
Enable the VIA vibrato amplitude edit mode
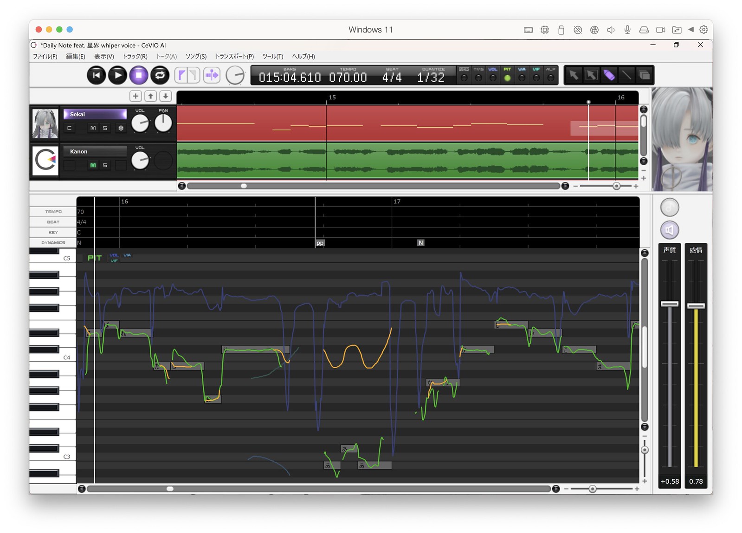click(522, 75)
